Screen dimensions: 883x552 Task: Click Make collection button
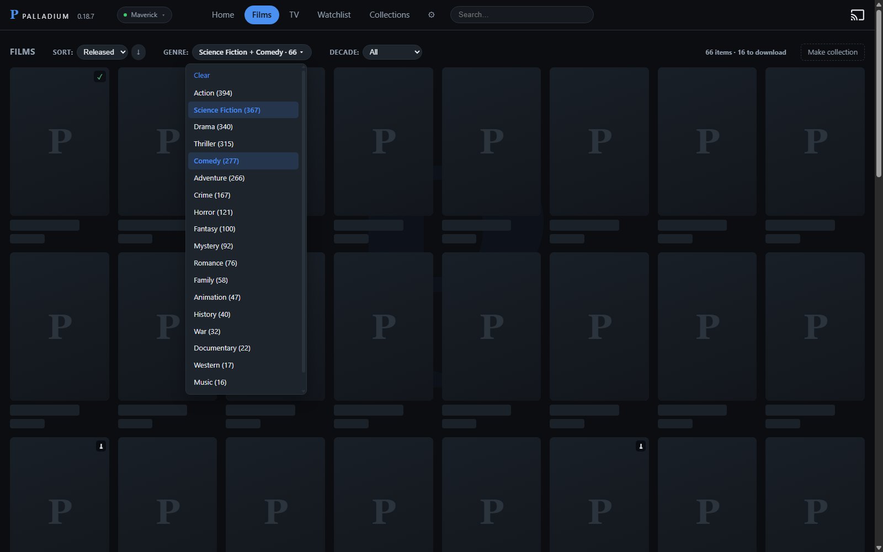click(833, 52)
